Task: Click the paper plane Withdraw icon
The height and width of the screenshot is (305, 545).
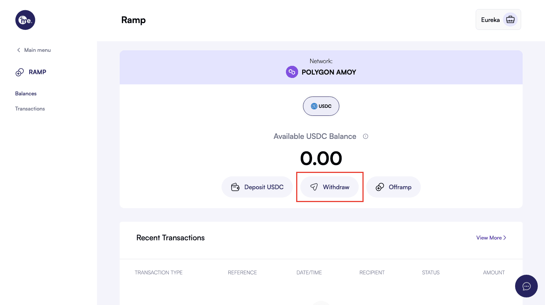Action: pyautogui.click(x=314, y=187)
